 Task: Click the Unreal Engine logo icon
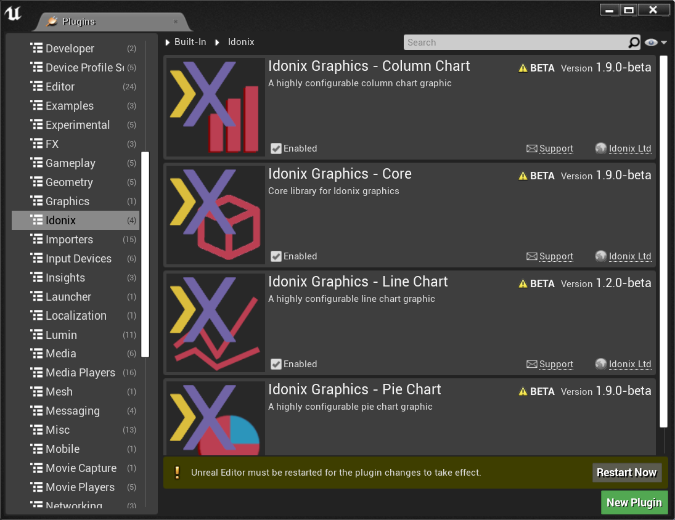13,13
